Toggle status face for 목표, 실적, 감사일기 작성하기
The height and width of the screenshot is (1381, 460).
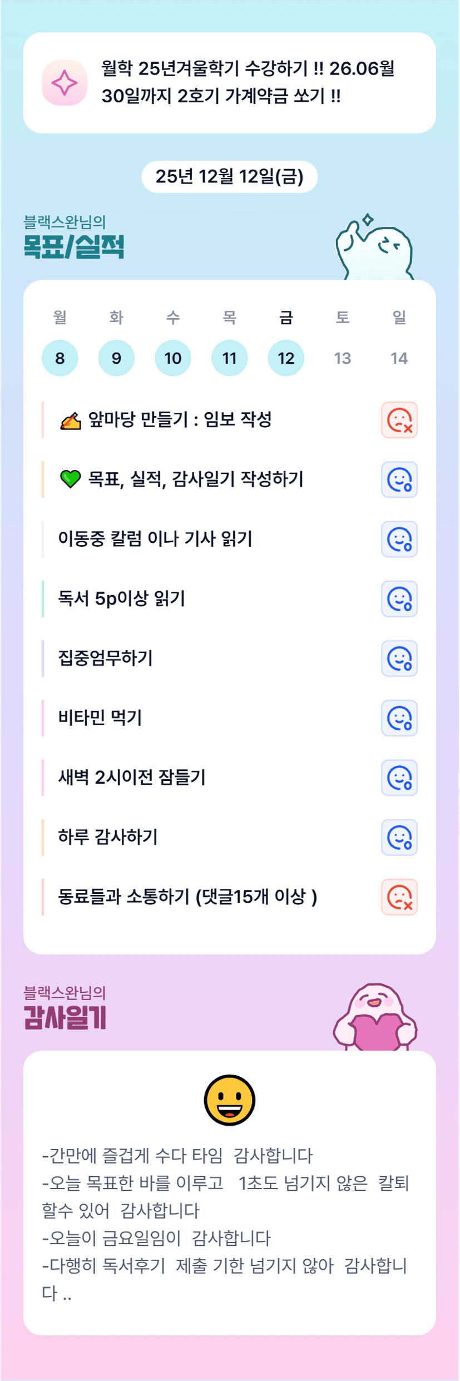[x=399, y=479]
